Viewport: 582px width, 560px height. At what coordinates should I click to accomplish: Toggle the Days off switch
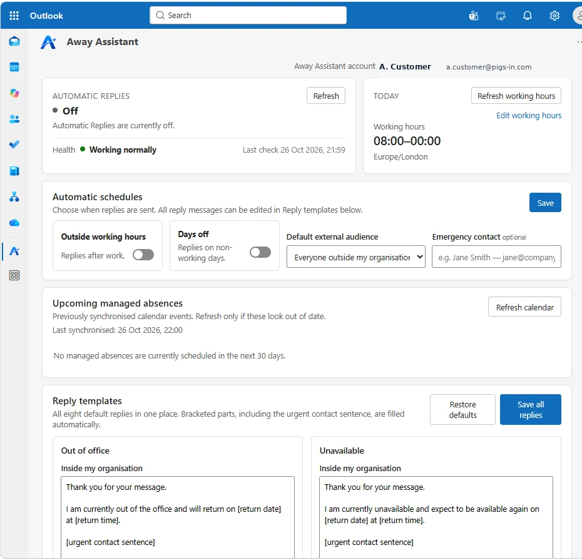pos(260,252)
